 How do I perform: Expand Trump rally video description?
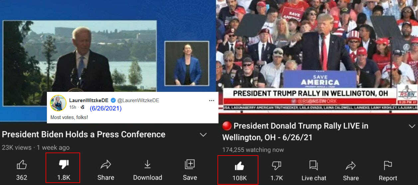click(x=412, y=126)
